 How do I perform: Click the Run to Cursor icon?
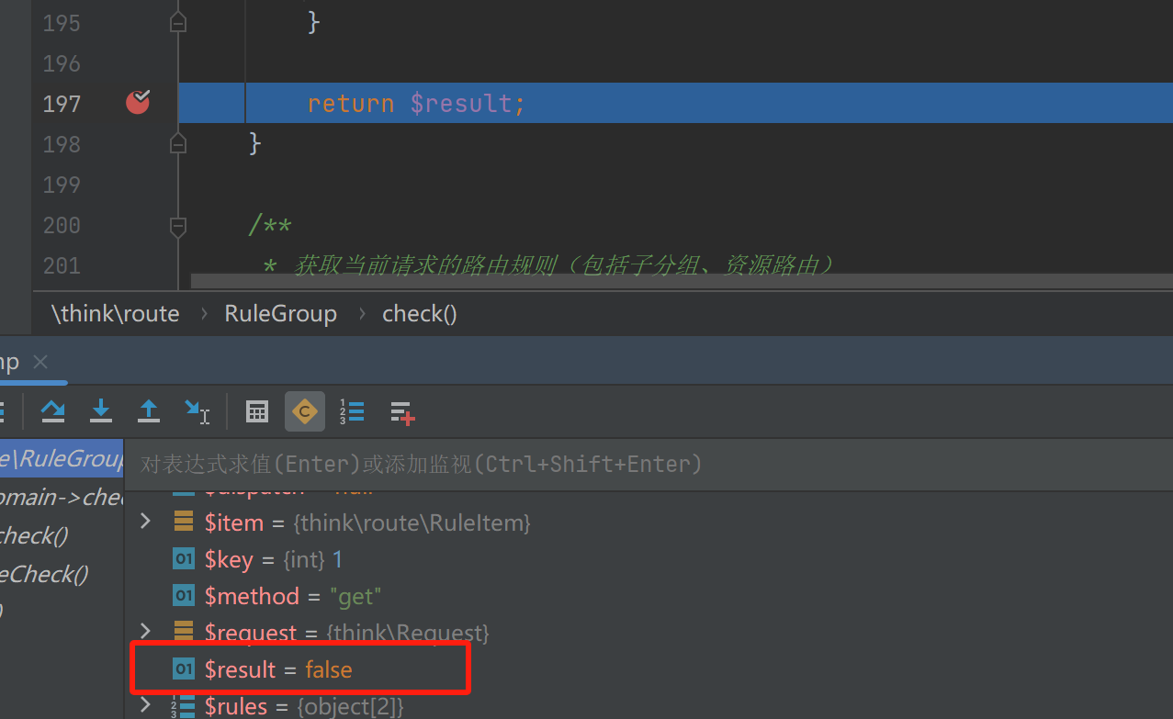[197, 412]
